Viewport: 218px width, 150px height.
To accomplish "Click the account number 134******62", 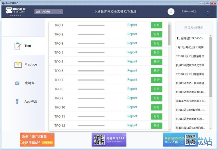I will pyautogui.click(x=189, y=12).
